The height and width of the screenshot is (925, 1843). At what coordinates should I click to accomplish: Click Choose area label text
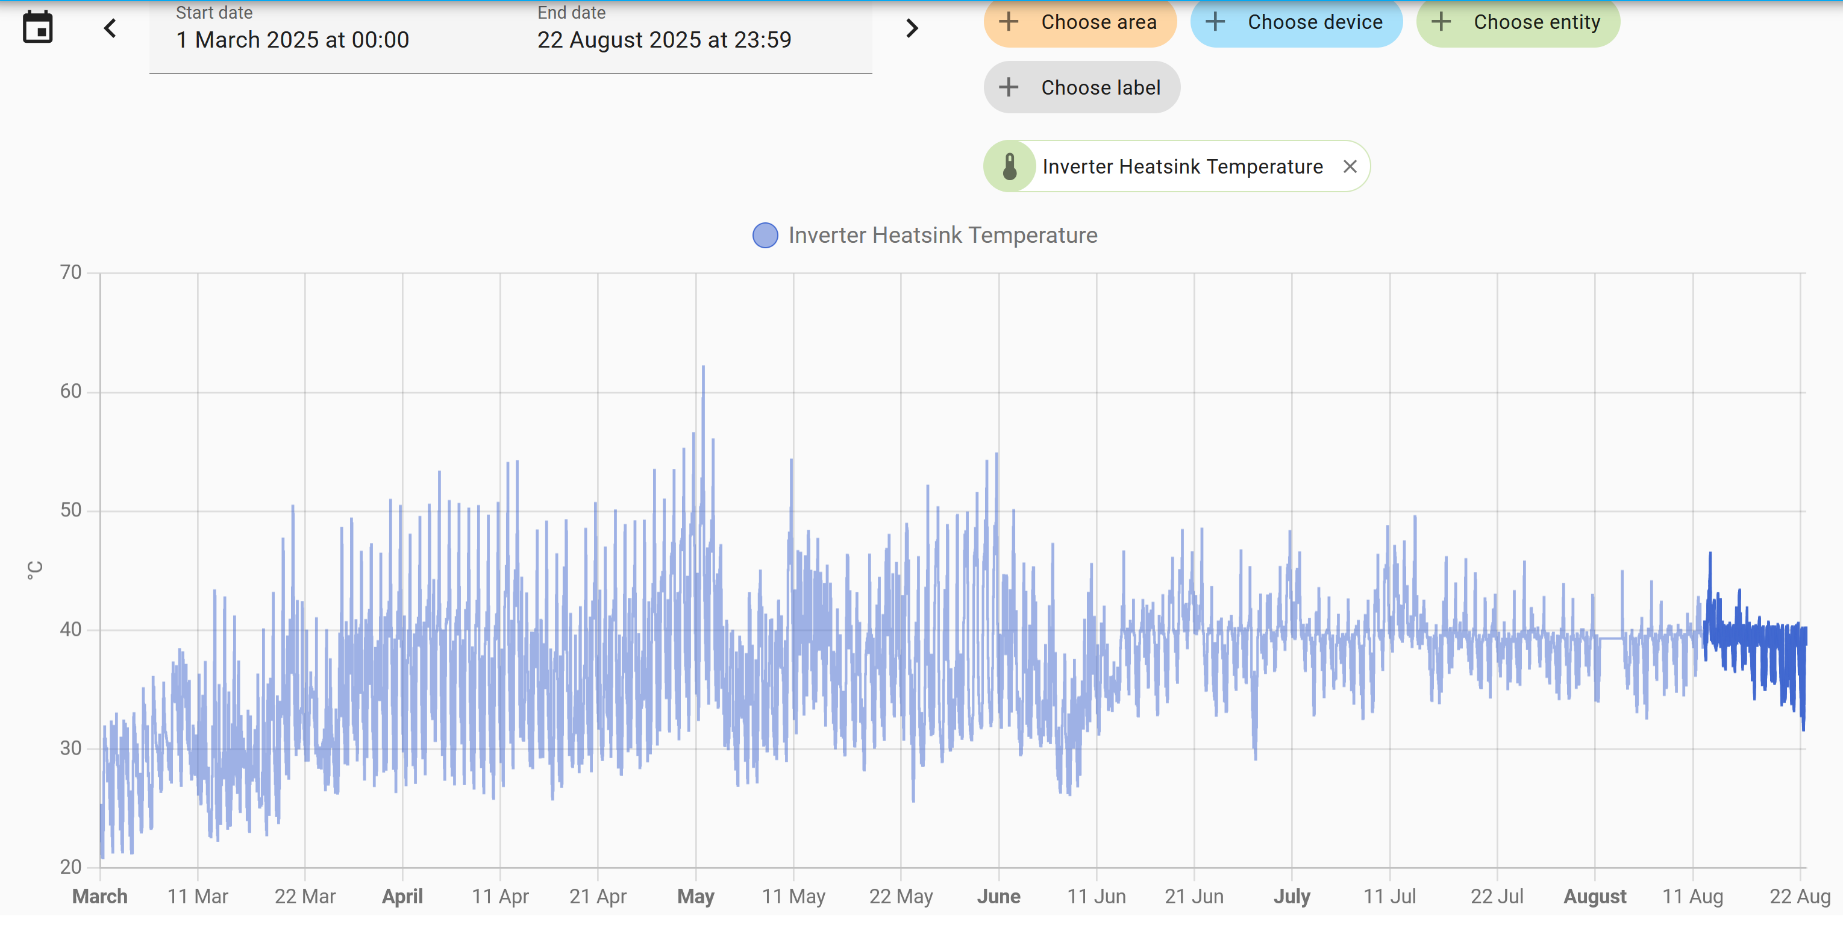(1099, 22)
